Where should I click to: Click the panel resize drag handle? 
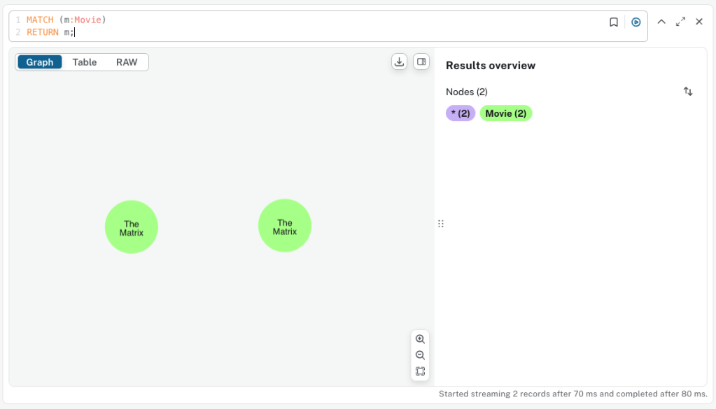[441, 223]
